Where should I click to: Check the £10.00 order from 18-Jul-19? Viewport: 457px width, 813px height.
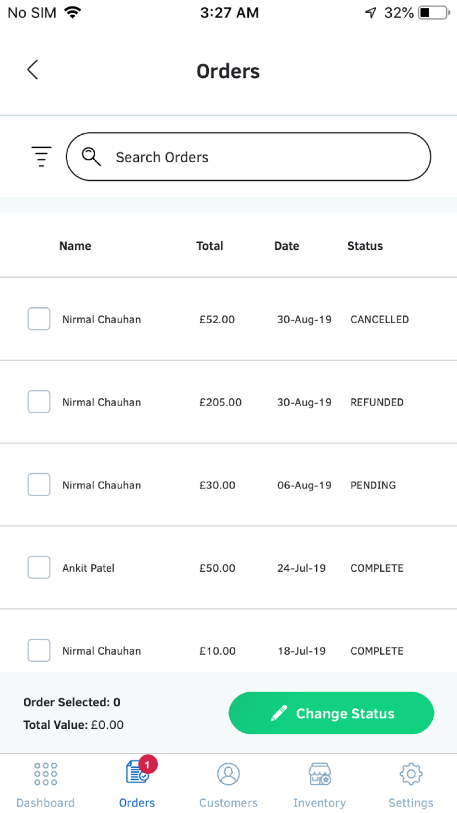pos(39,650)
